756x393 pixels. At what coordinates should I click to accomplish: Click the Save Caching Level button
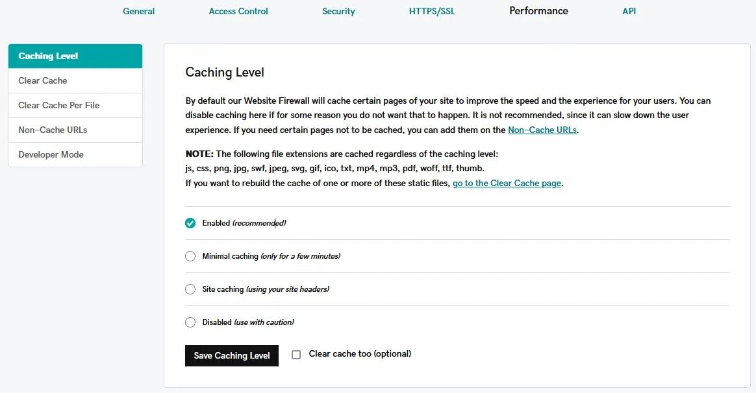click(232, 355)
